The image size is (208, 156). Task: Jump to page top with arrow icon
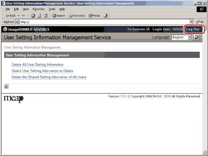pos(6,86)
